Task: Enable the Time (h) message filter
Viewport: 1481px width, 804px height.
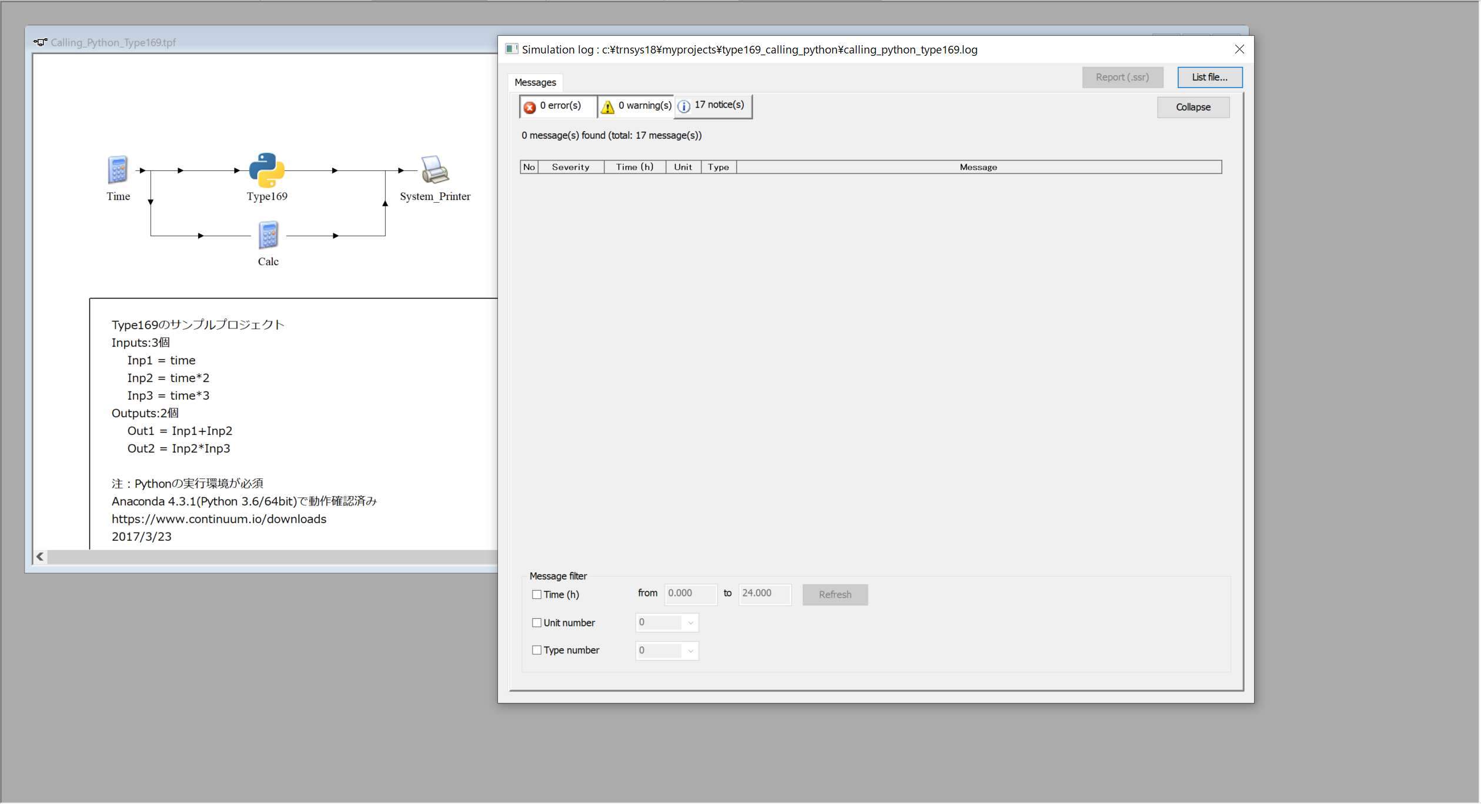Action: click(536, 594)
